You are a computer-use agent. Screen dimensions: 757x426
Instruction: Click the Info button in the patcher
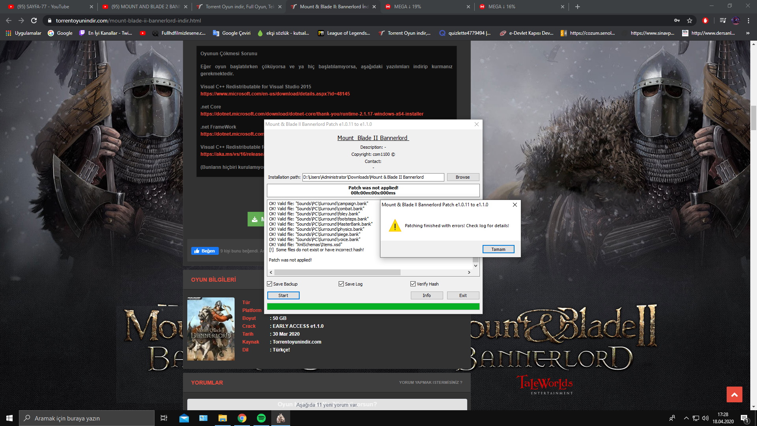tap(427, 295)
